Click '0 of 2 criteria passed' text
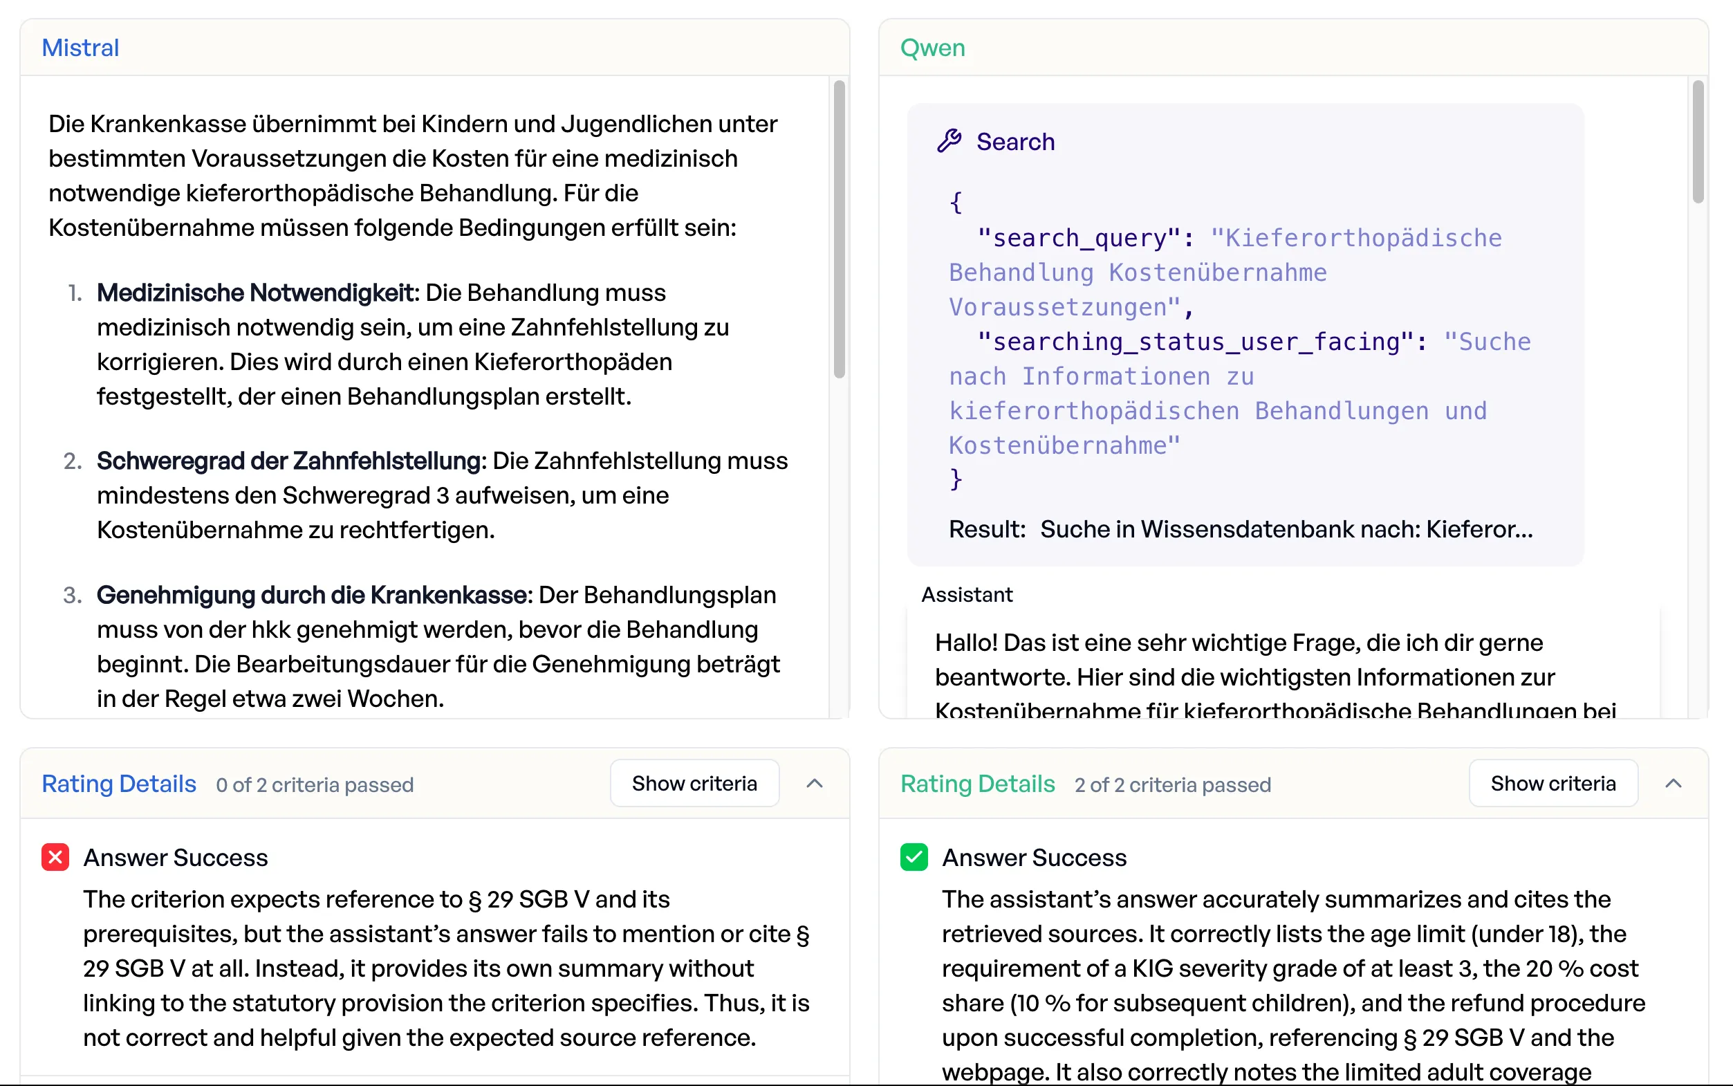The image size is (1733, 1086). click(315, 785)
